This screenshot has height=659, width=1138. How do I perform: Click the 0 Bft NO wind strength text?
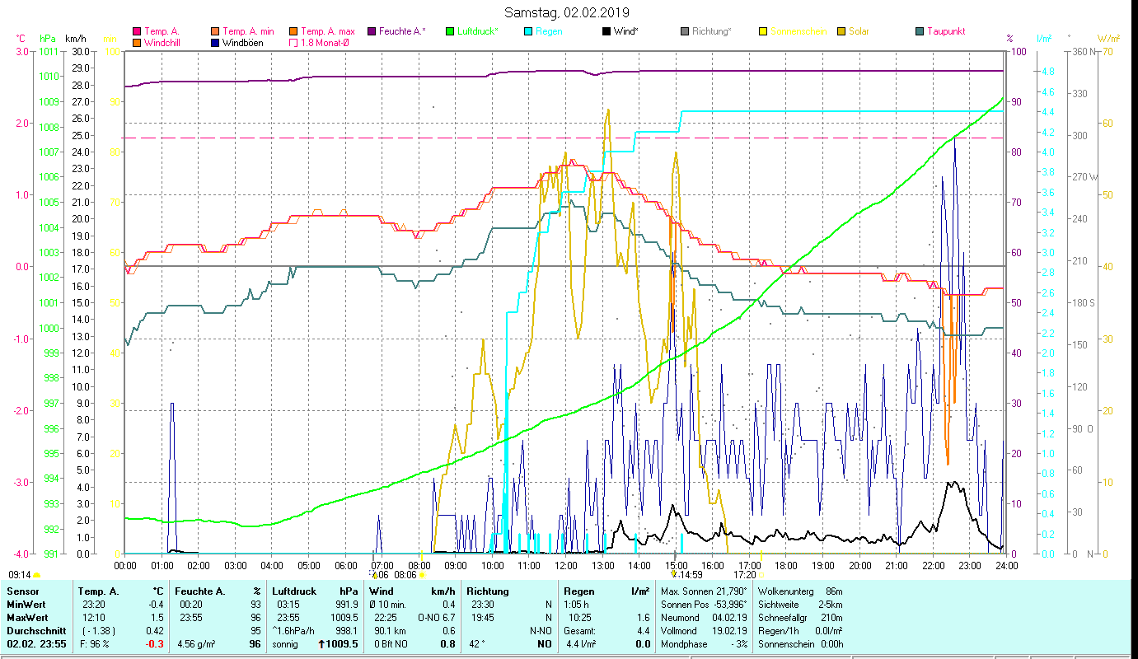tap(391, 644)
